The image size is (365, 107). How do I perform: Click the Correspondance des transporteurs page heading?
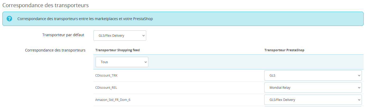45,5
